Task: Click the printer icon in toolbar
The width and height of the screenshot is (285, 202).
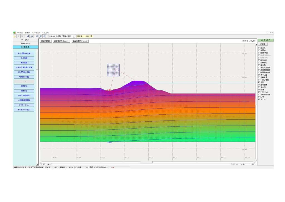Action: tap(32, 36)
